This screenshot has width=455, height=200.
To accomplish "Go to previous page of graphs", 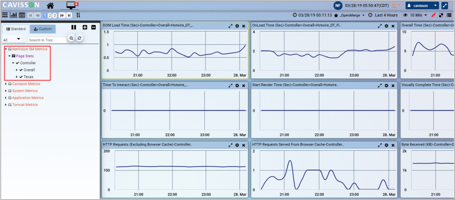I will [38, 16].
